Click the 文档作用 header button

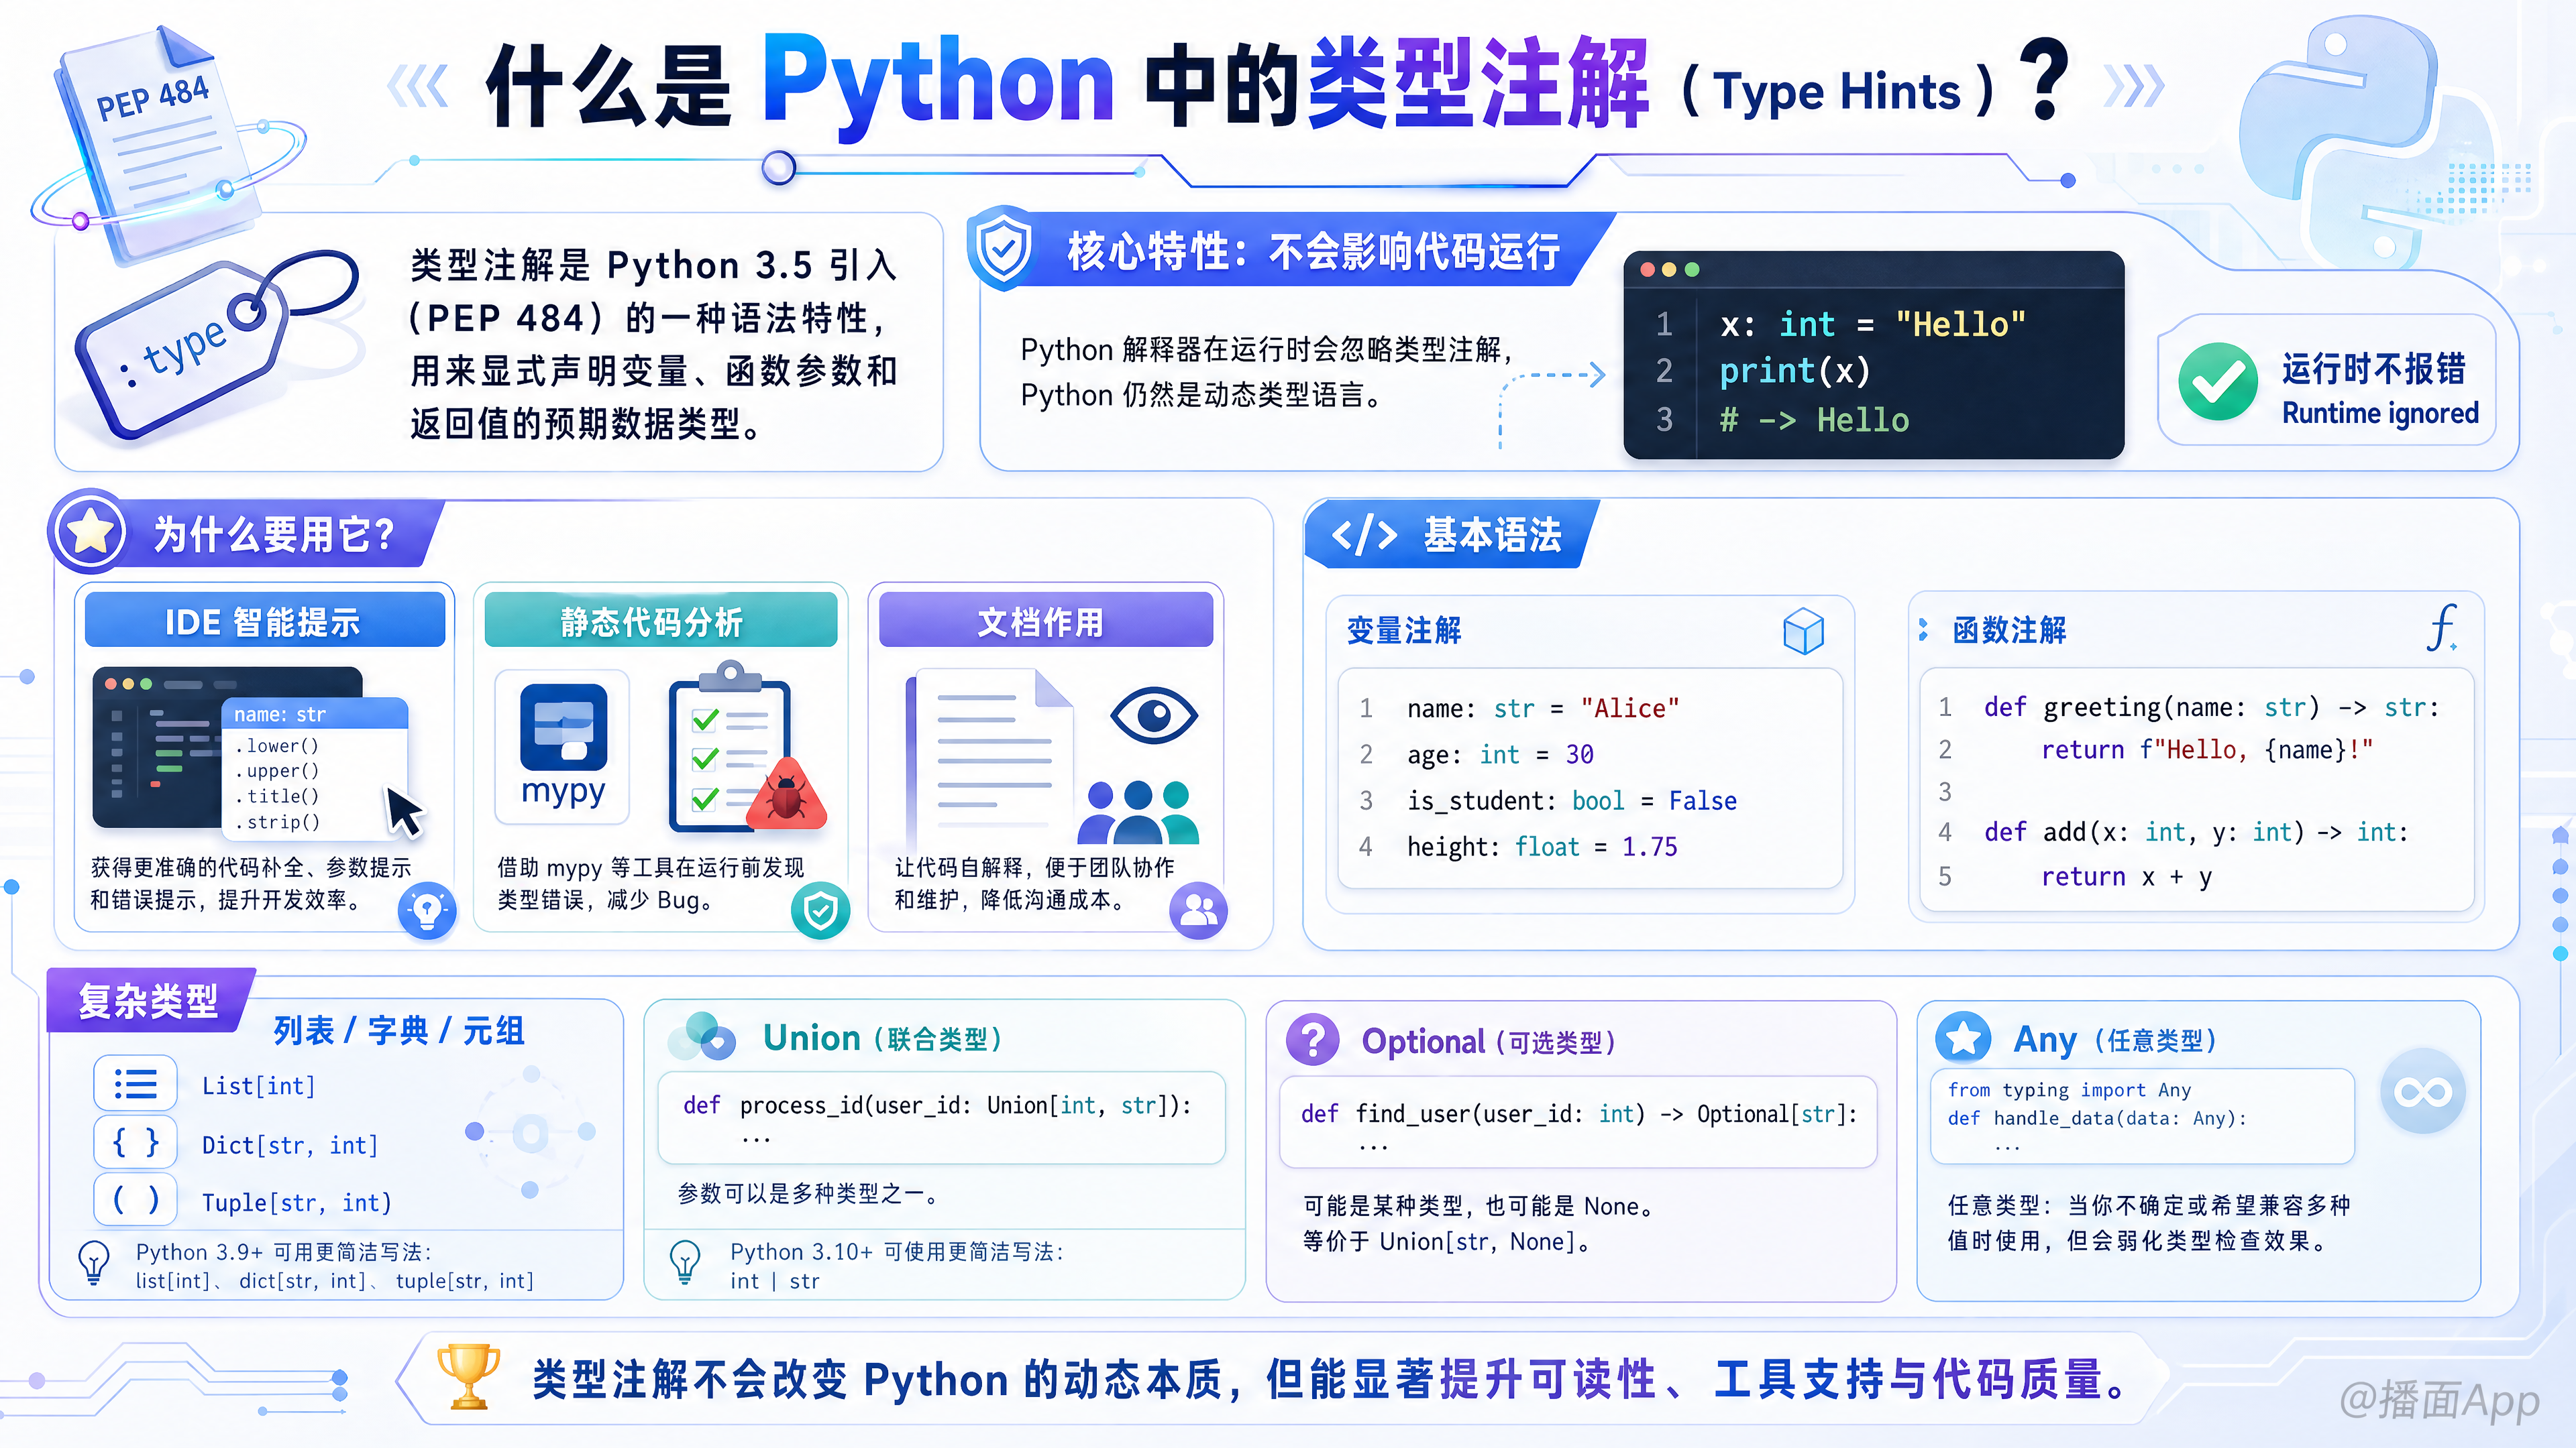(1045, 621)
